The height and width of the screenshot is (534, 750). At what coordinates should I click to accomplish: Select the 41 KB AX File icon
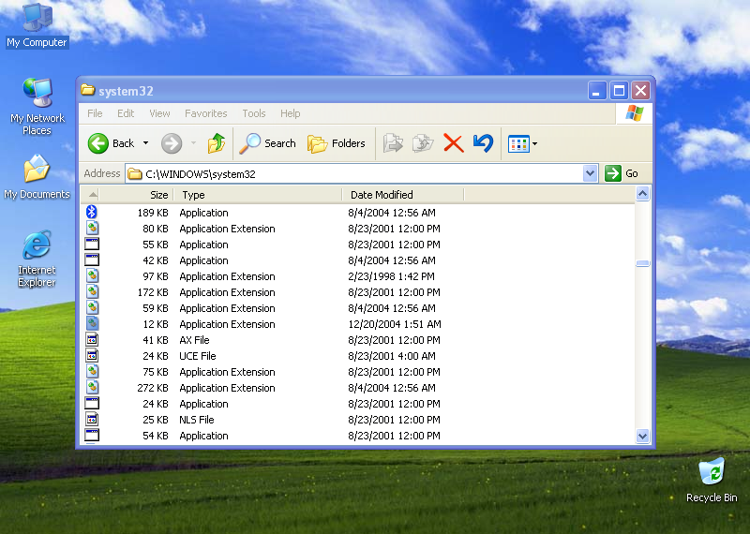tap(92, 339)
